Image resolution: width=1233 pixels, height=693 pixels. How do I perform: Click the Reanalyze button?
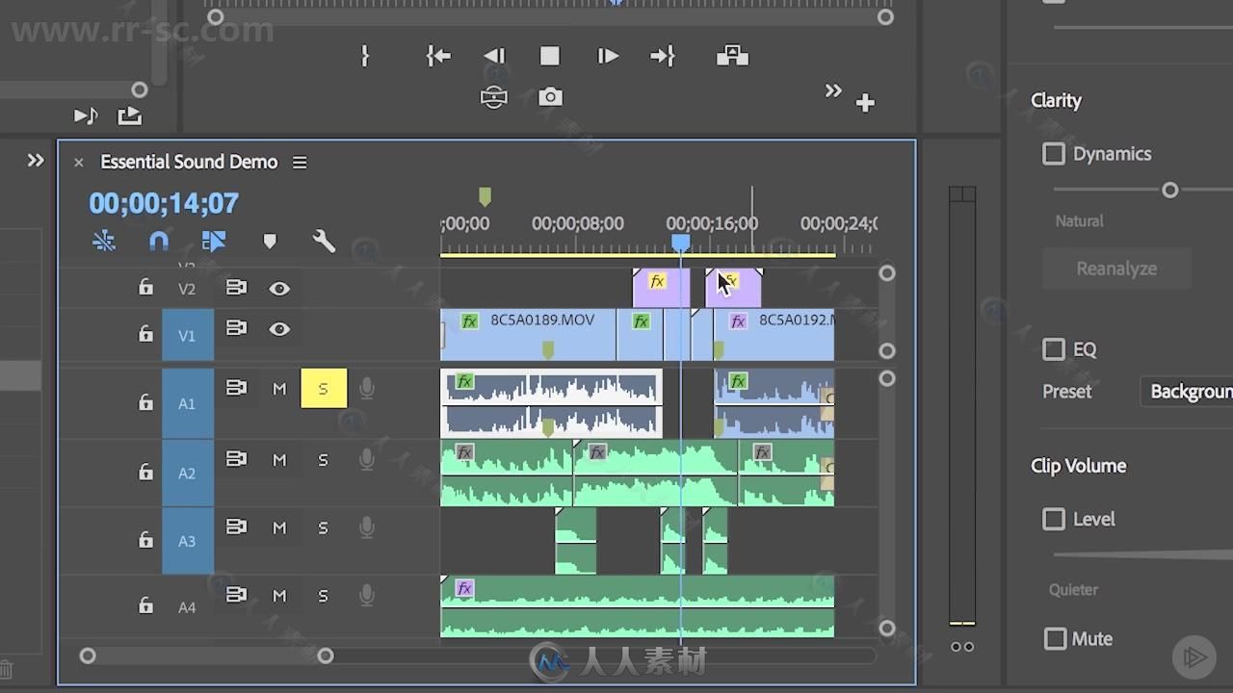tap(1116, 269)
